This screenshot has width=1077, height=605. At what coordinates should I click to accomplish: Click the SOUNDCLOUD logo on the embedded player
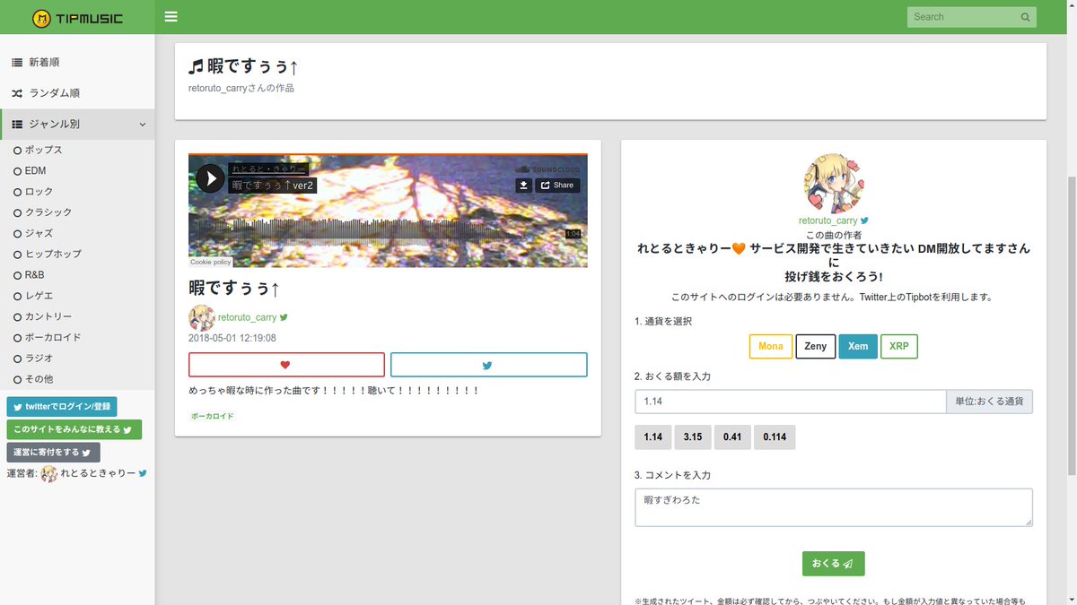tap(551, 169)
